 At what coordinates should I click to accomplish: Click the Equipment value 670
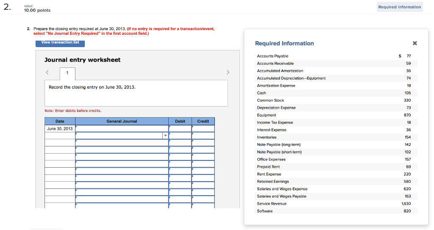(x=407, y=115)
